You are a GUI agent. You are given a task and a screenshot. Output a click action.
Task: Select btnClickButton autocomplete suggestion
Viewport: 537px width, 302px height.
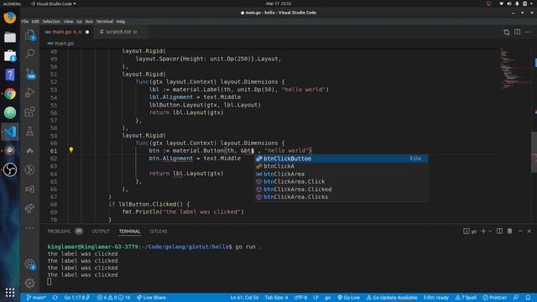click(341, 159)
